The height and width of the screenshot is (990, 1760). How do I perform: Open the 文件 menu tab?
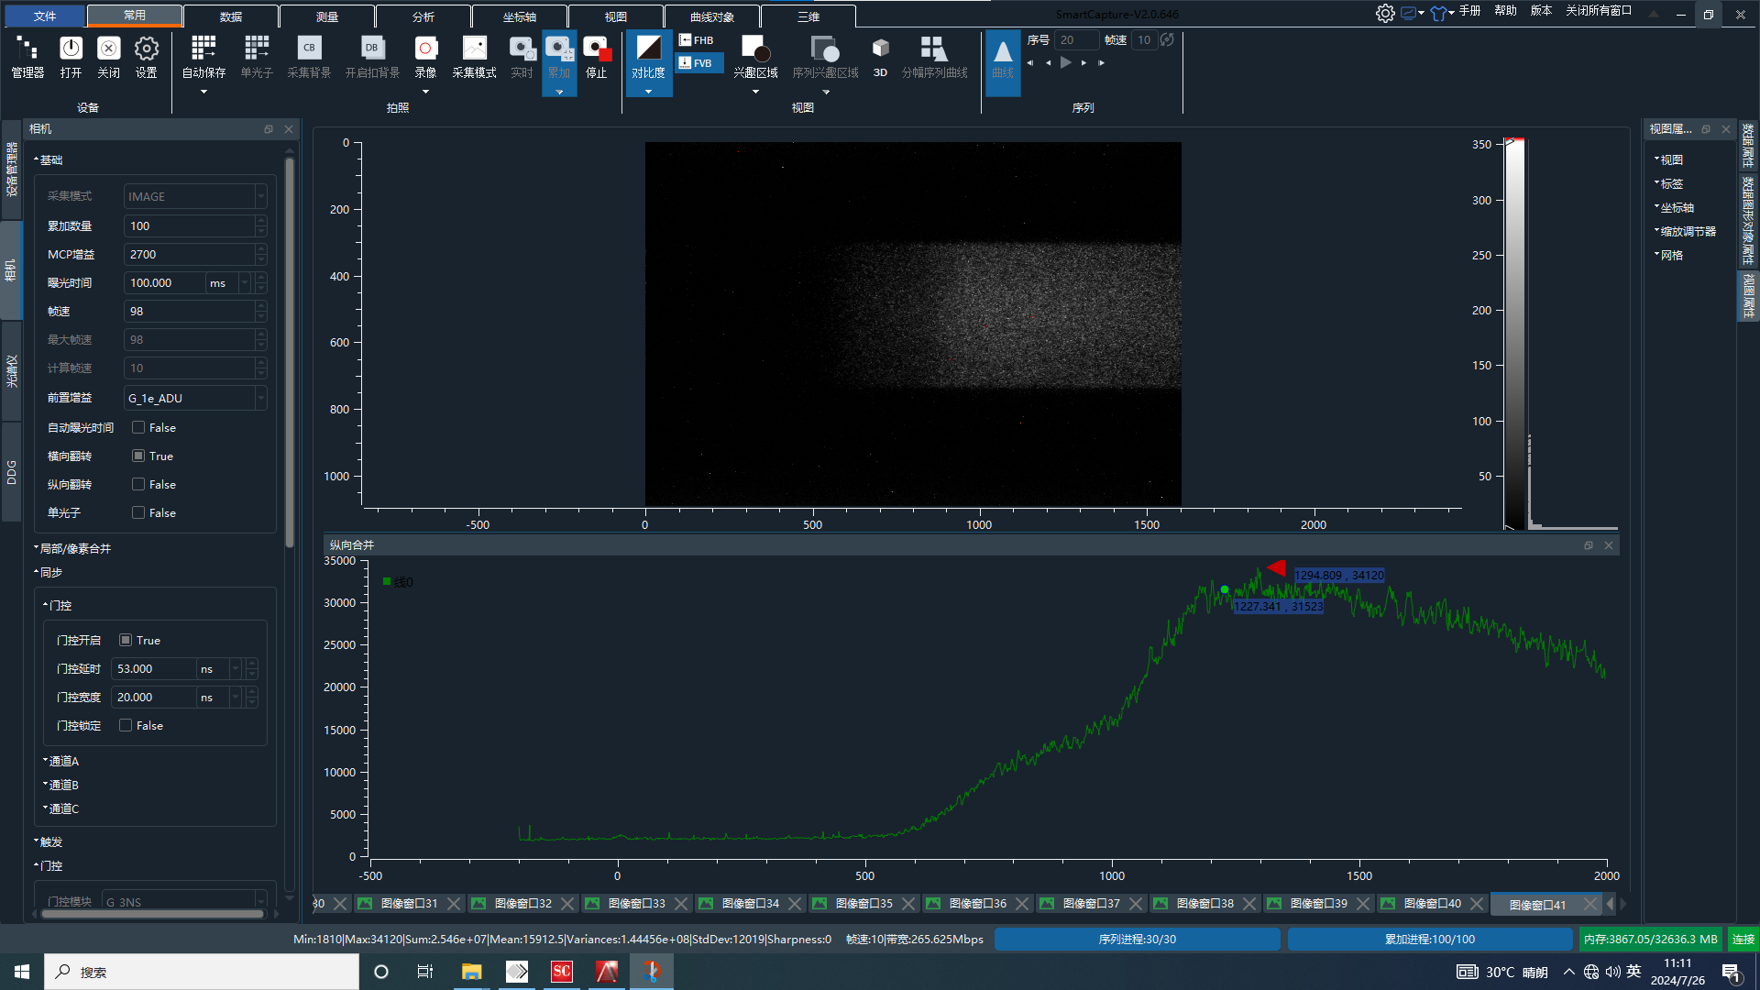click(44, 16)
